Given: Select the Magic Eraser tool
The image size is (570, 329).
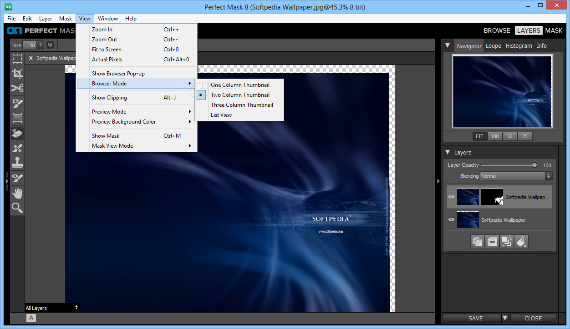Looking at the screenshot, I should tap(17, 133).
